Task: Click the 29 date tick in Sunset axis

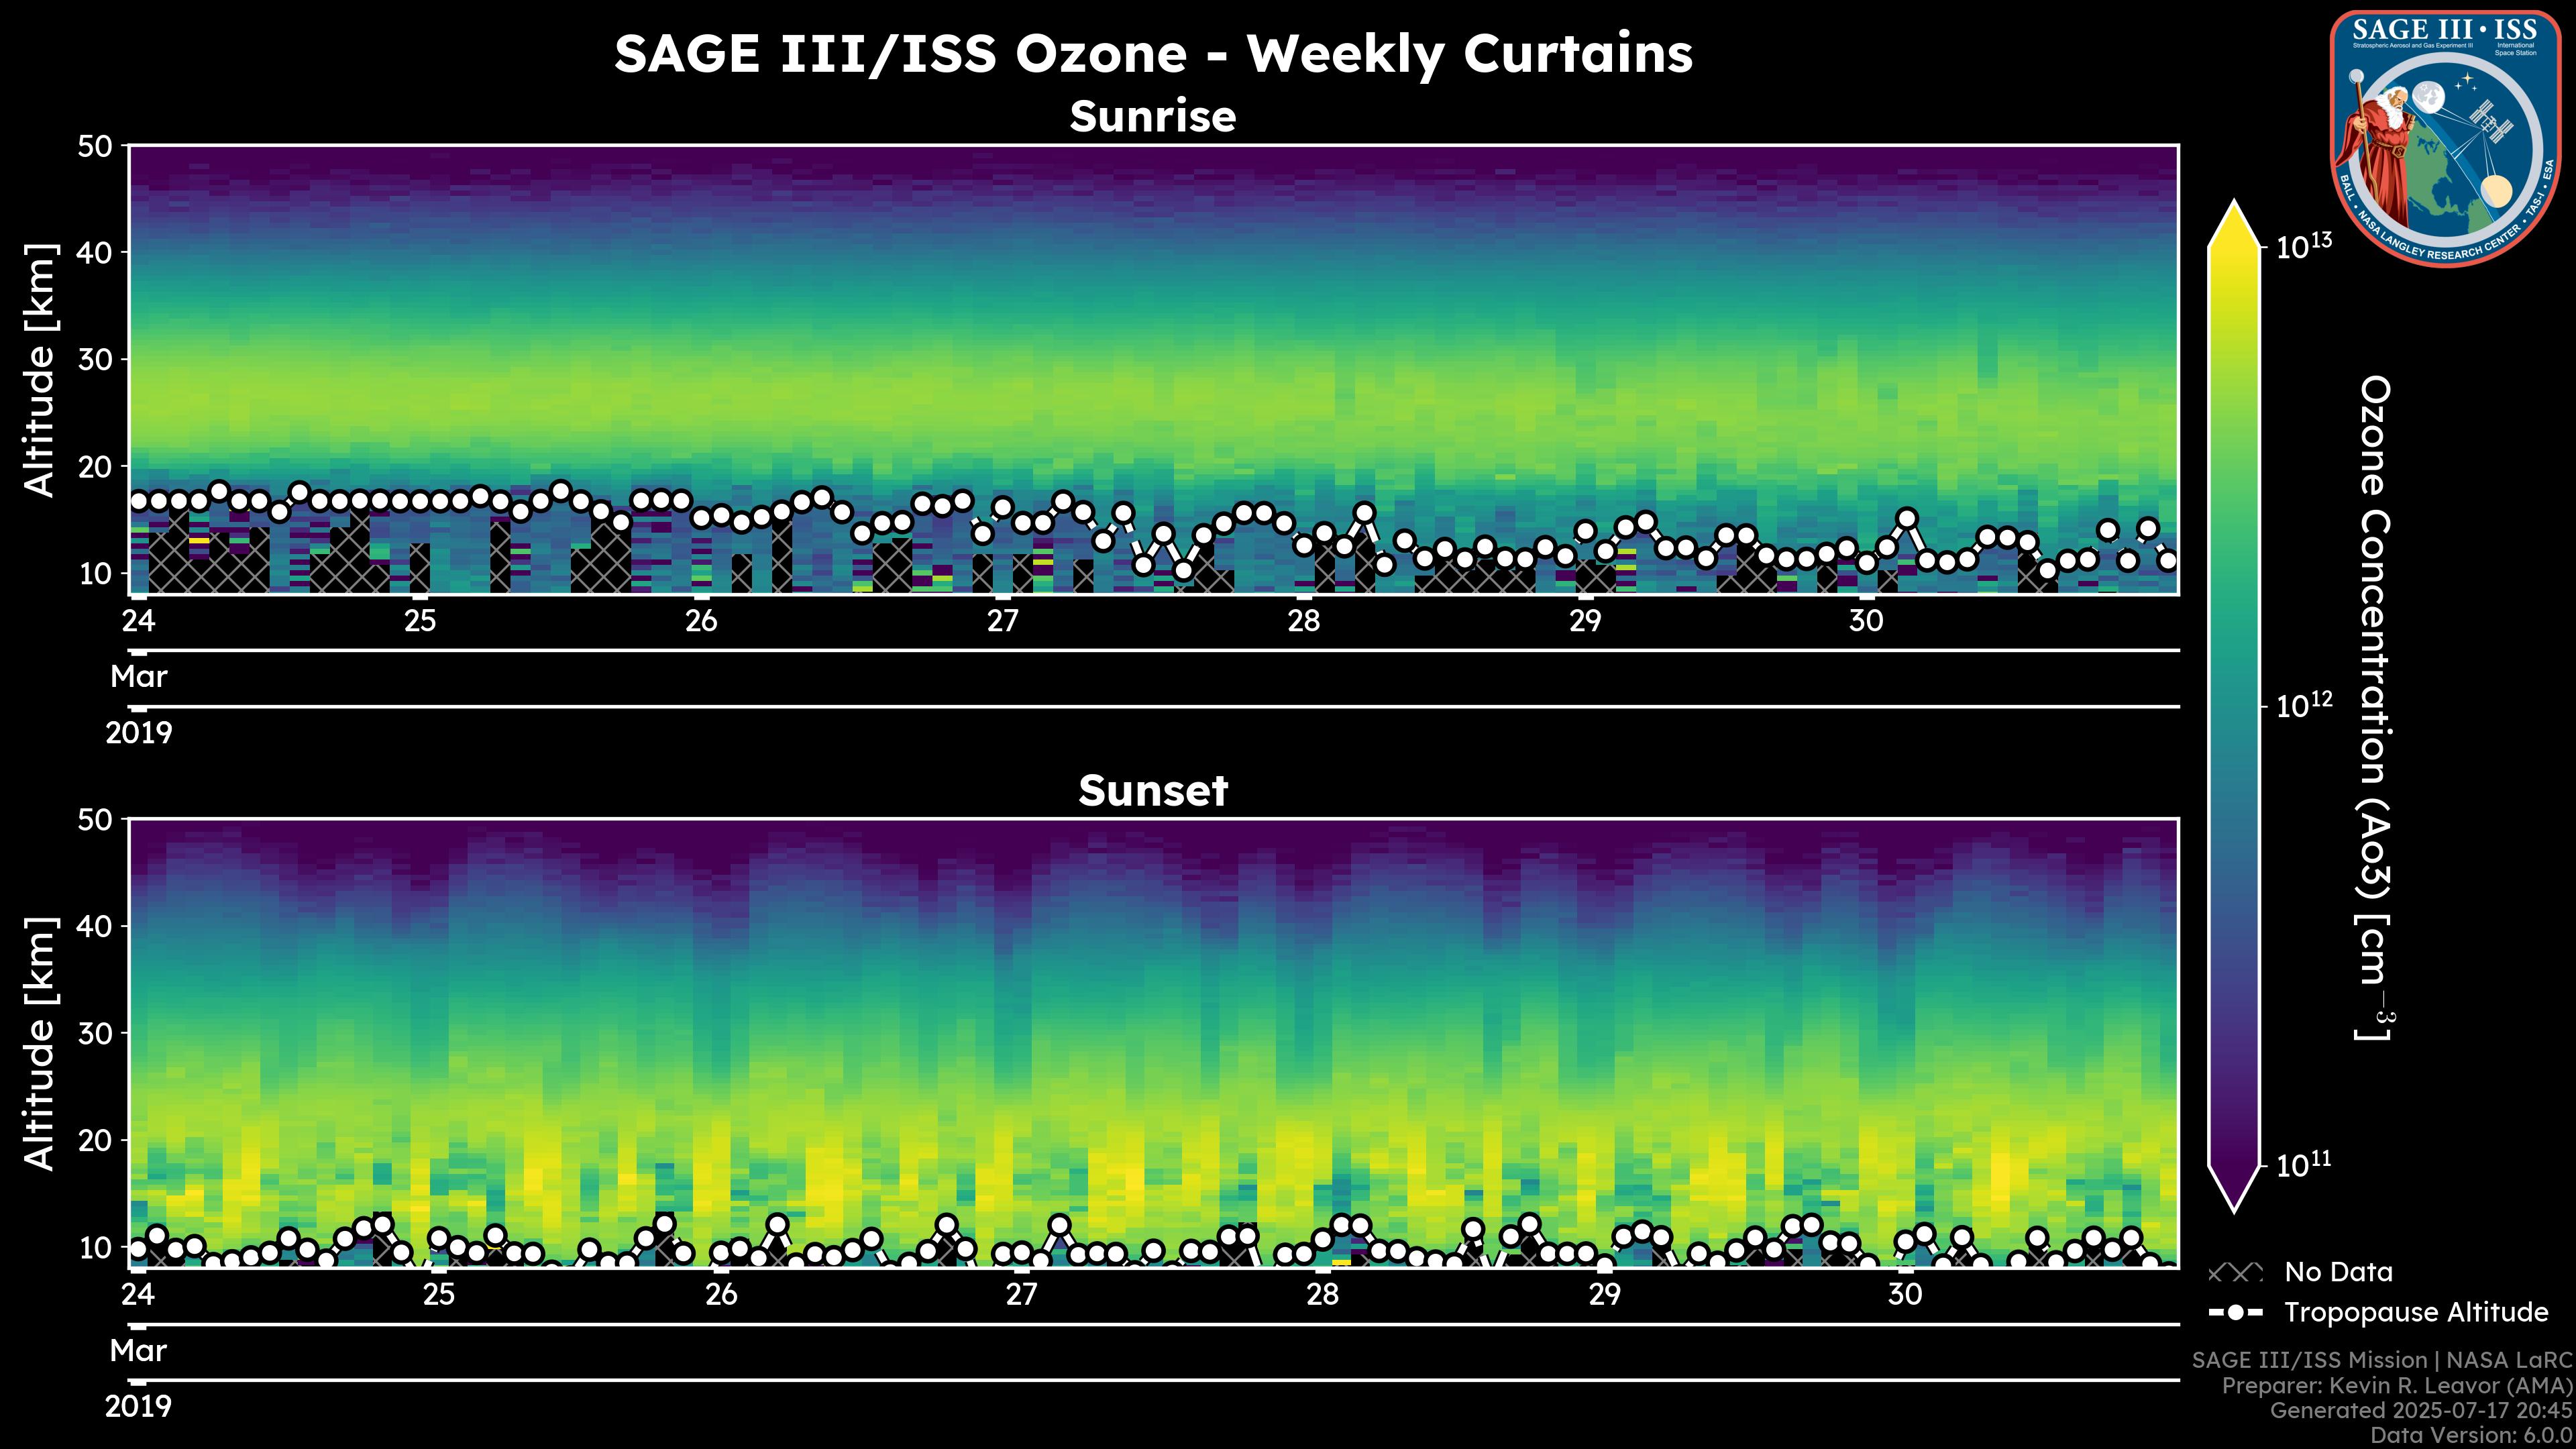Action: click(1604, 1295)
